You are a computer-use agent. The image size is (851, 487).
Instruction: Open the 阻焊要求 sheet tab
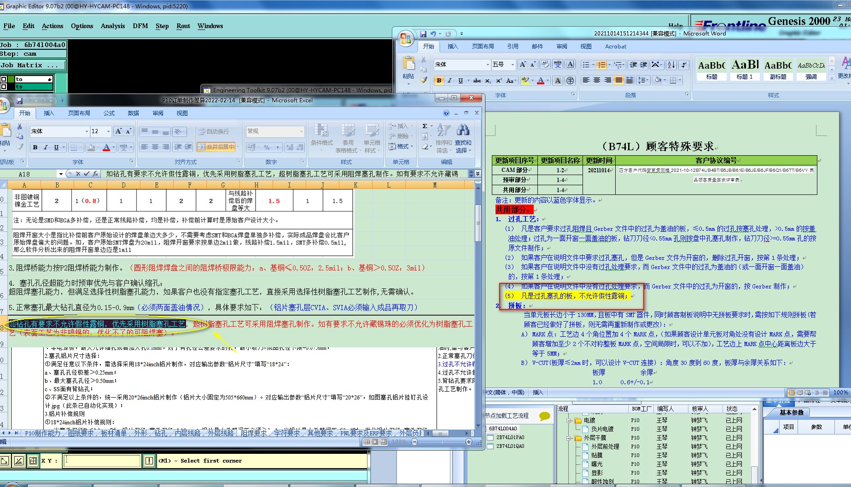(254, 433)
